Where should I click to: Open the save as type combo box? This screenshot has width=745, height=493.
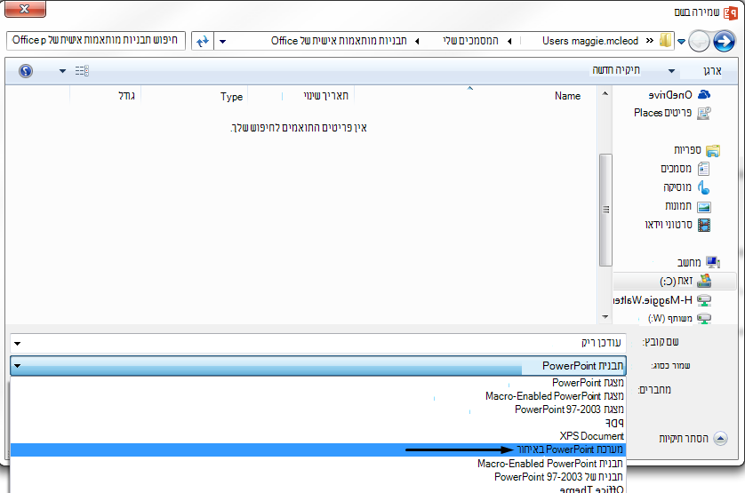tap(318, 366)
